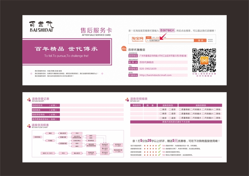The height and width of the screenshot is (176, 249).
Task: Click the 退换货登记表 section heading
Action: (41, 99)
